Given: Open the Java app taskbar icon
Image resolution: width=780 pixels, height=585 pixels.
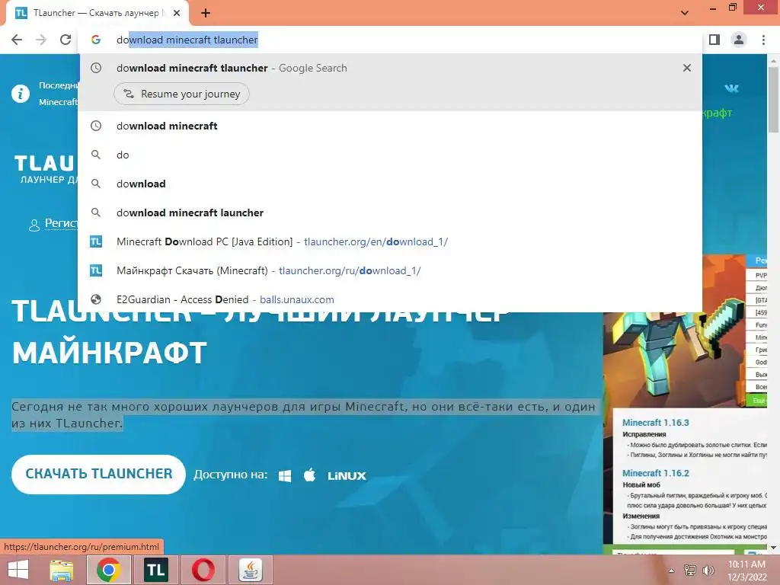Looking at the screenshot, I should point(251,570).
